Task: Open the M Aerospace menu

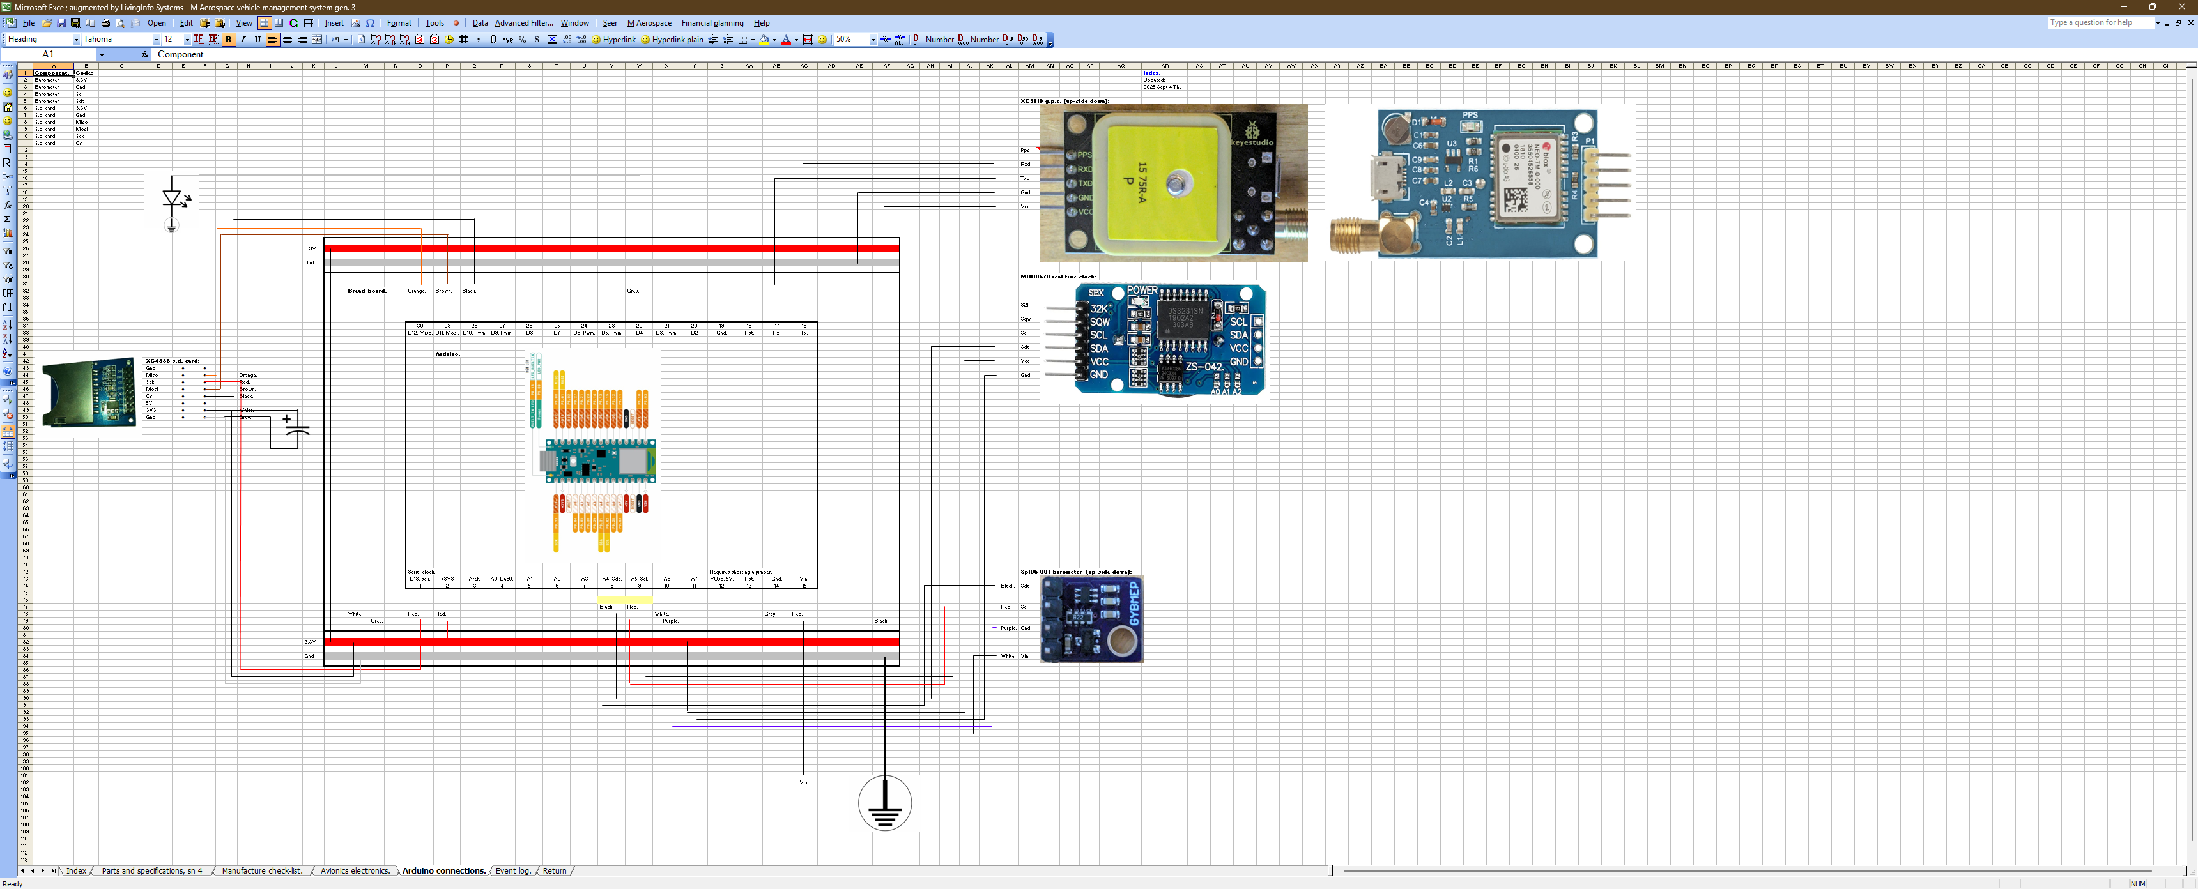Action: pos(649,23)
